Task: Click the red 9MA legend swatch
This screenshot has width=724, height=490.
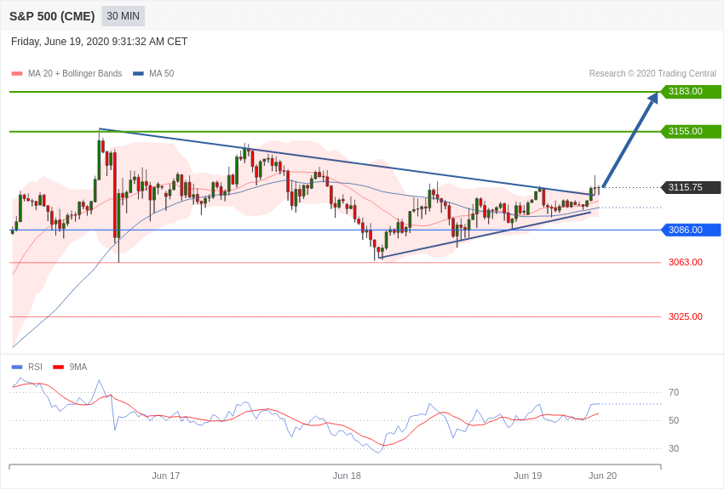Action: tap(59, 367)
